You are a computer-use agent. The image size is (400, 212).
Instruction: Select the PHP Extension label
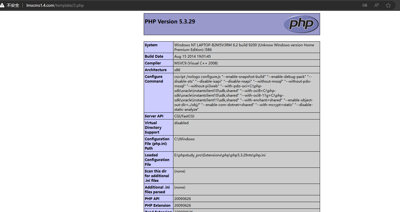[158, 206]
